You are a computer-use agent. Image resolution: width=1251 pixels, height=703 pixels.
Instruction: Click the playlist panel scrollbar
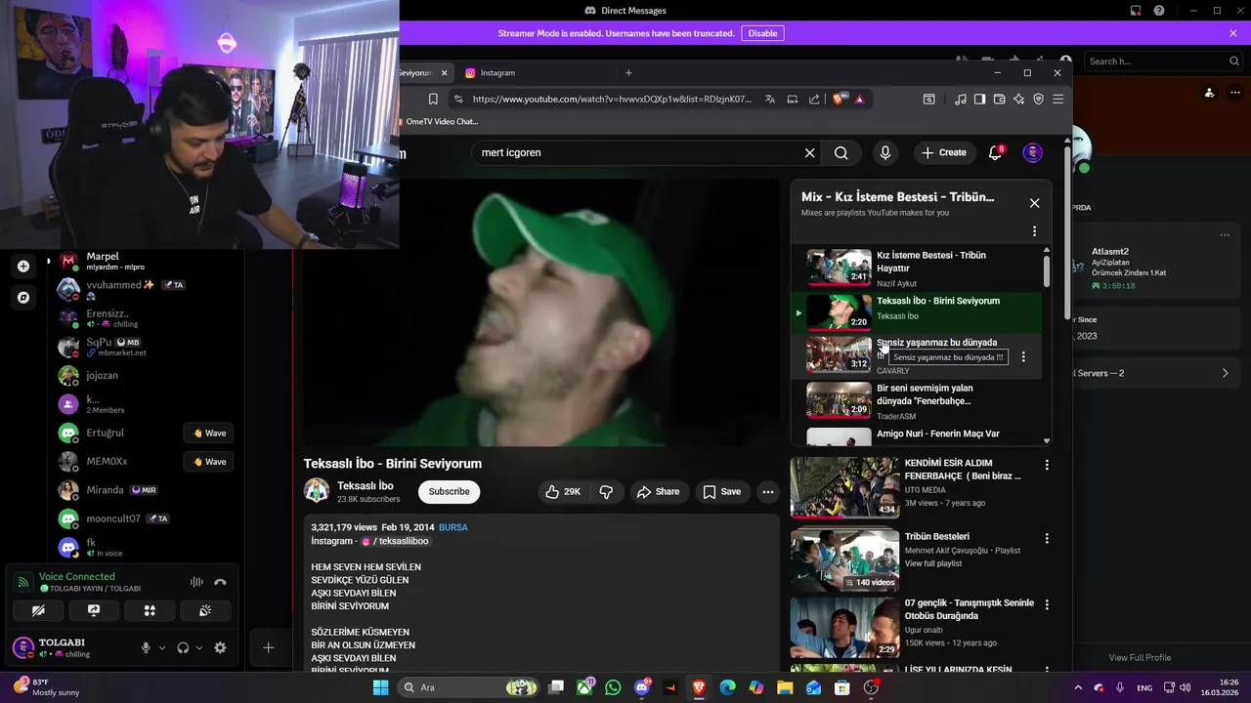pyautogui.click(x=1047, y=273)
